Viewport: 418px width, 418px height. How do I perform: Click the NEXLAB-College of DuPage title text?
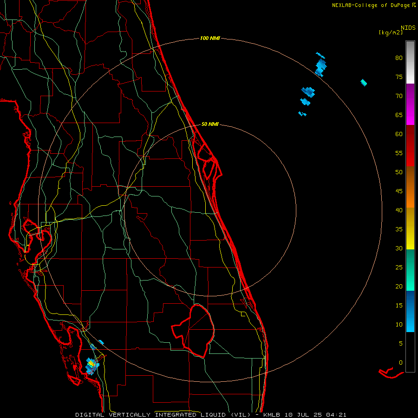pos(371,5)
